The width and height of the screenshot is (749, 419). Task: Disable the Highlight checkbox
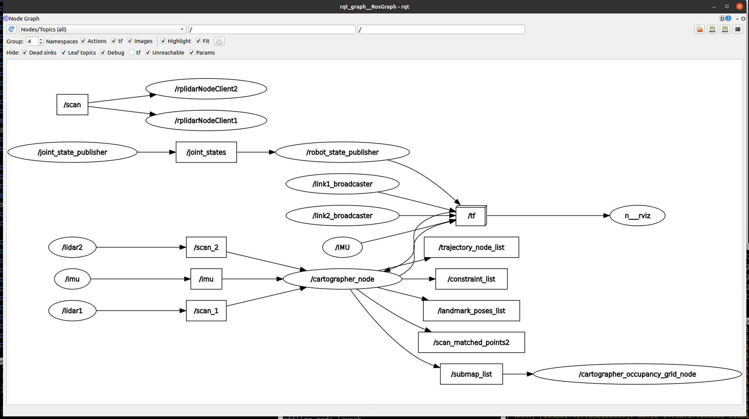[x=163, y=41]
